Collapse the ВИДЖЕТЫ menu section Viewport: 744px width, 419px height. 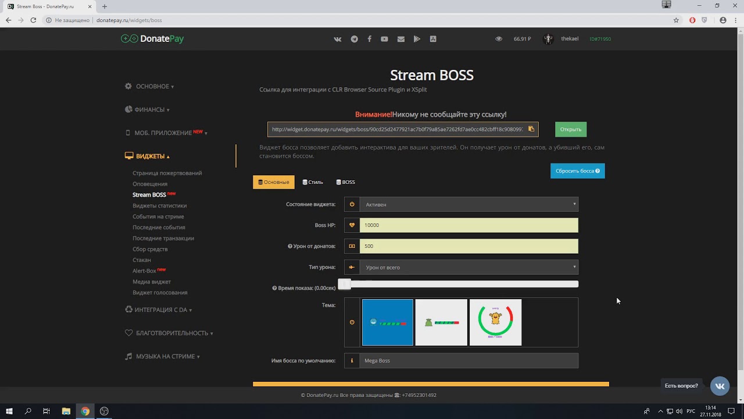148,156
